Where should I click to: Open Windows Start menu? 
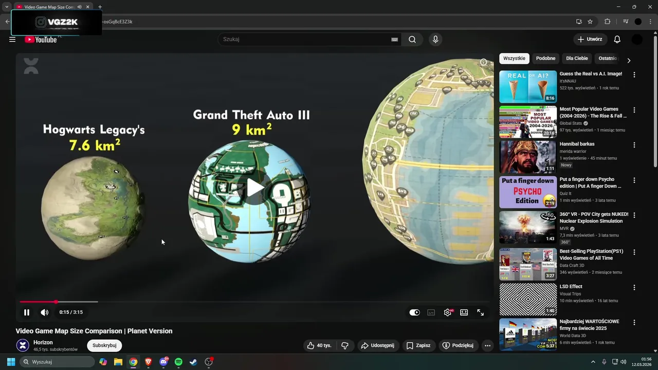point(11,362)
